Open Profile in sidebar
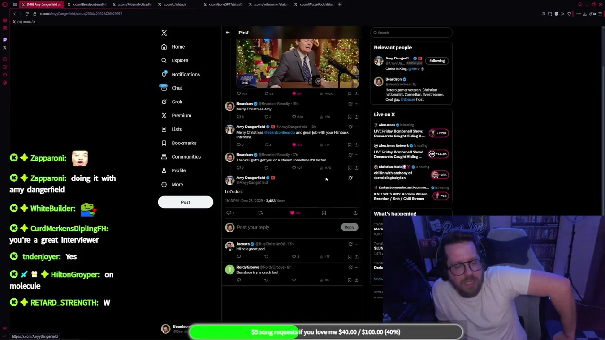Viewport: 605px width, 340px height. point(173,170)
